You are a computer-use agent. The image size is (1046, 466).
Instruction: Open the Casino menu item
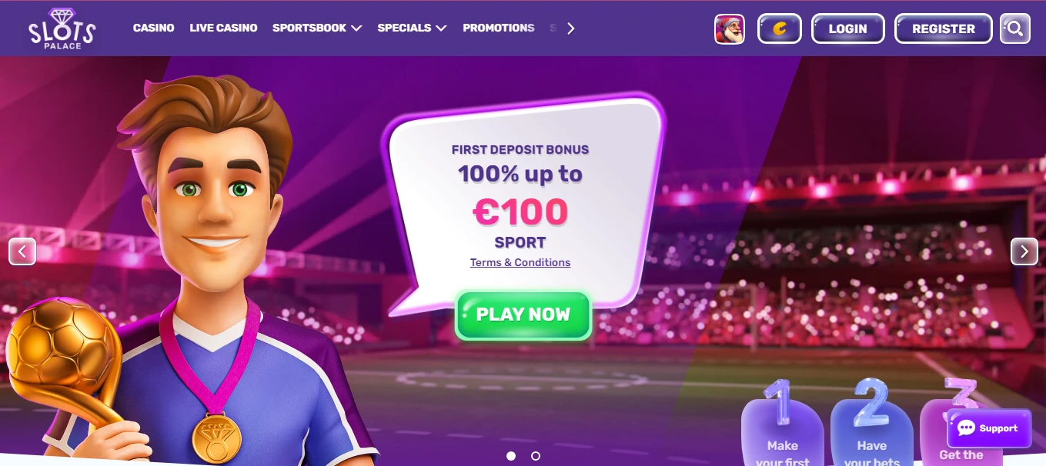point(153,28)
